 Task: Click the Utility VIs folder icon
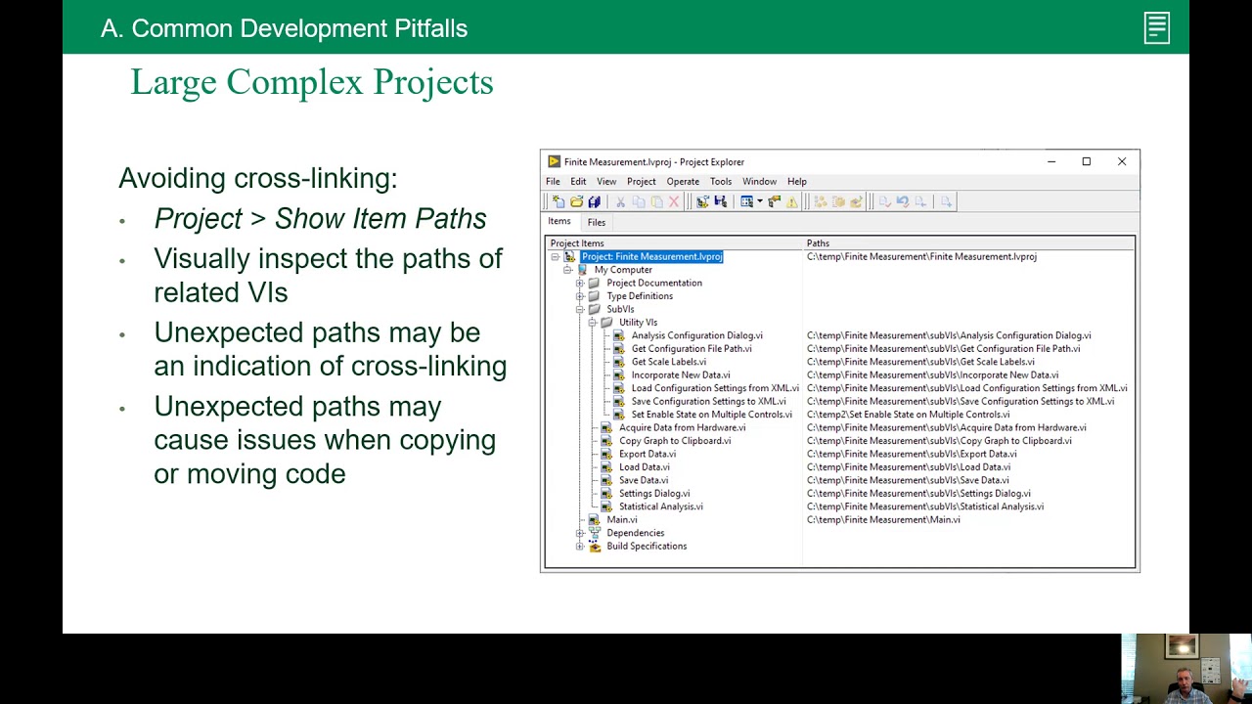tap(606, 323)
